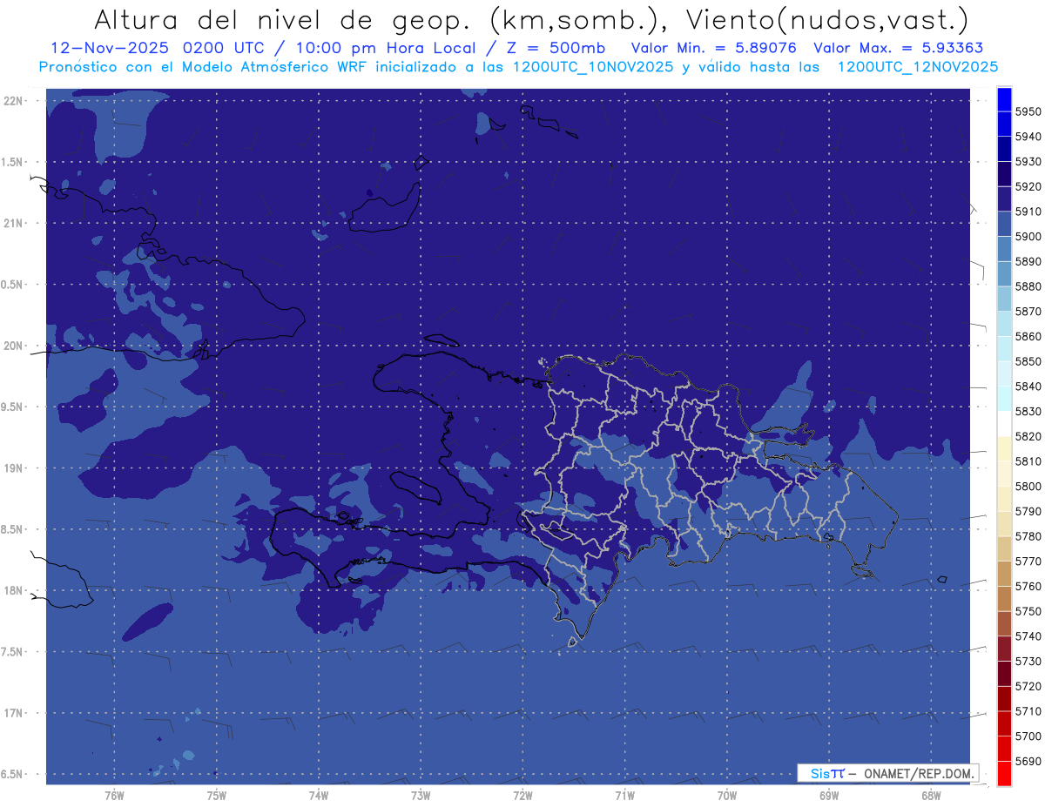Pick the pale yellow swatch between 5810 and 5820

(x=1004, y=449)
